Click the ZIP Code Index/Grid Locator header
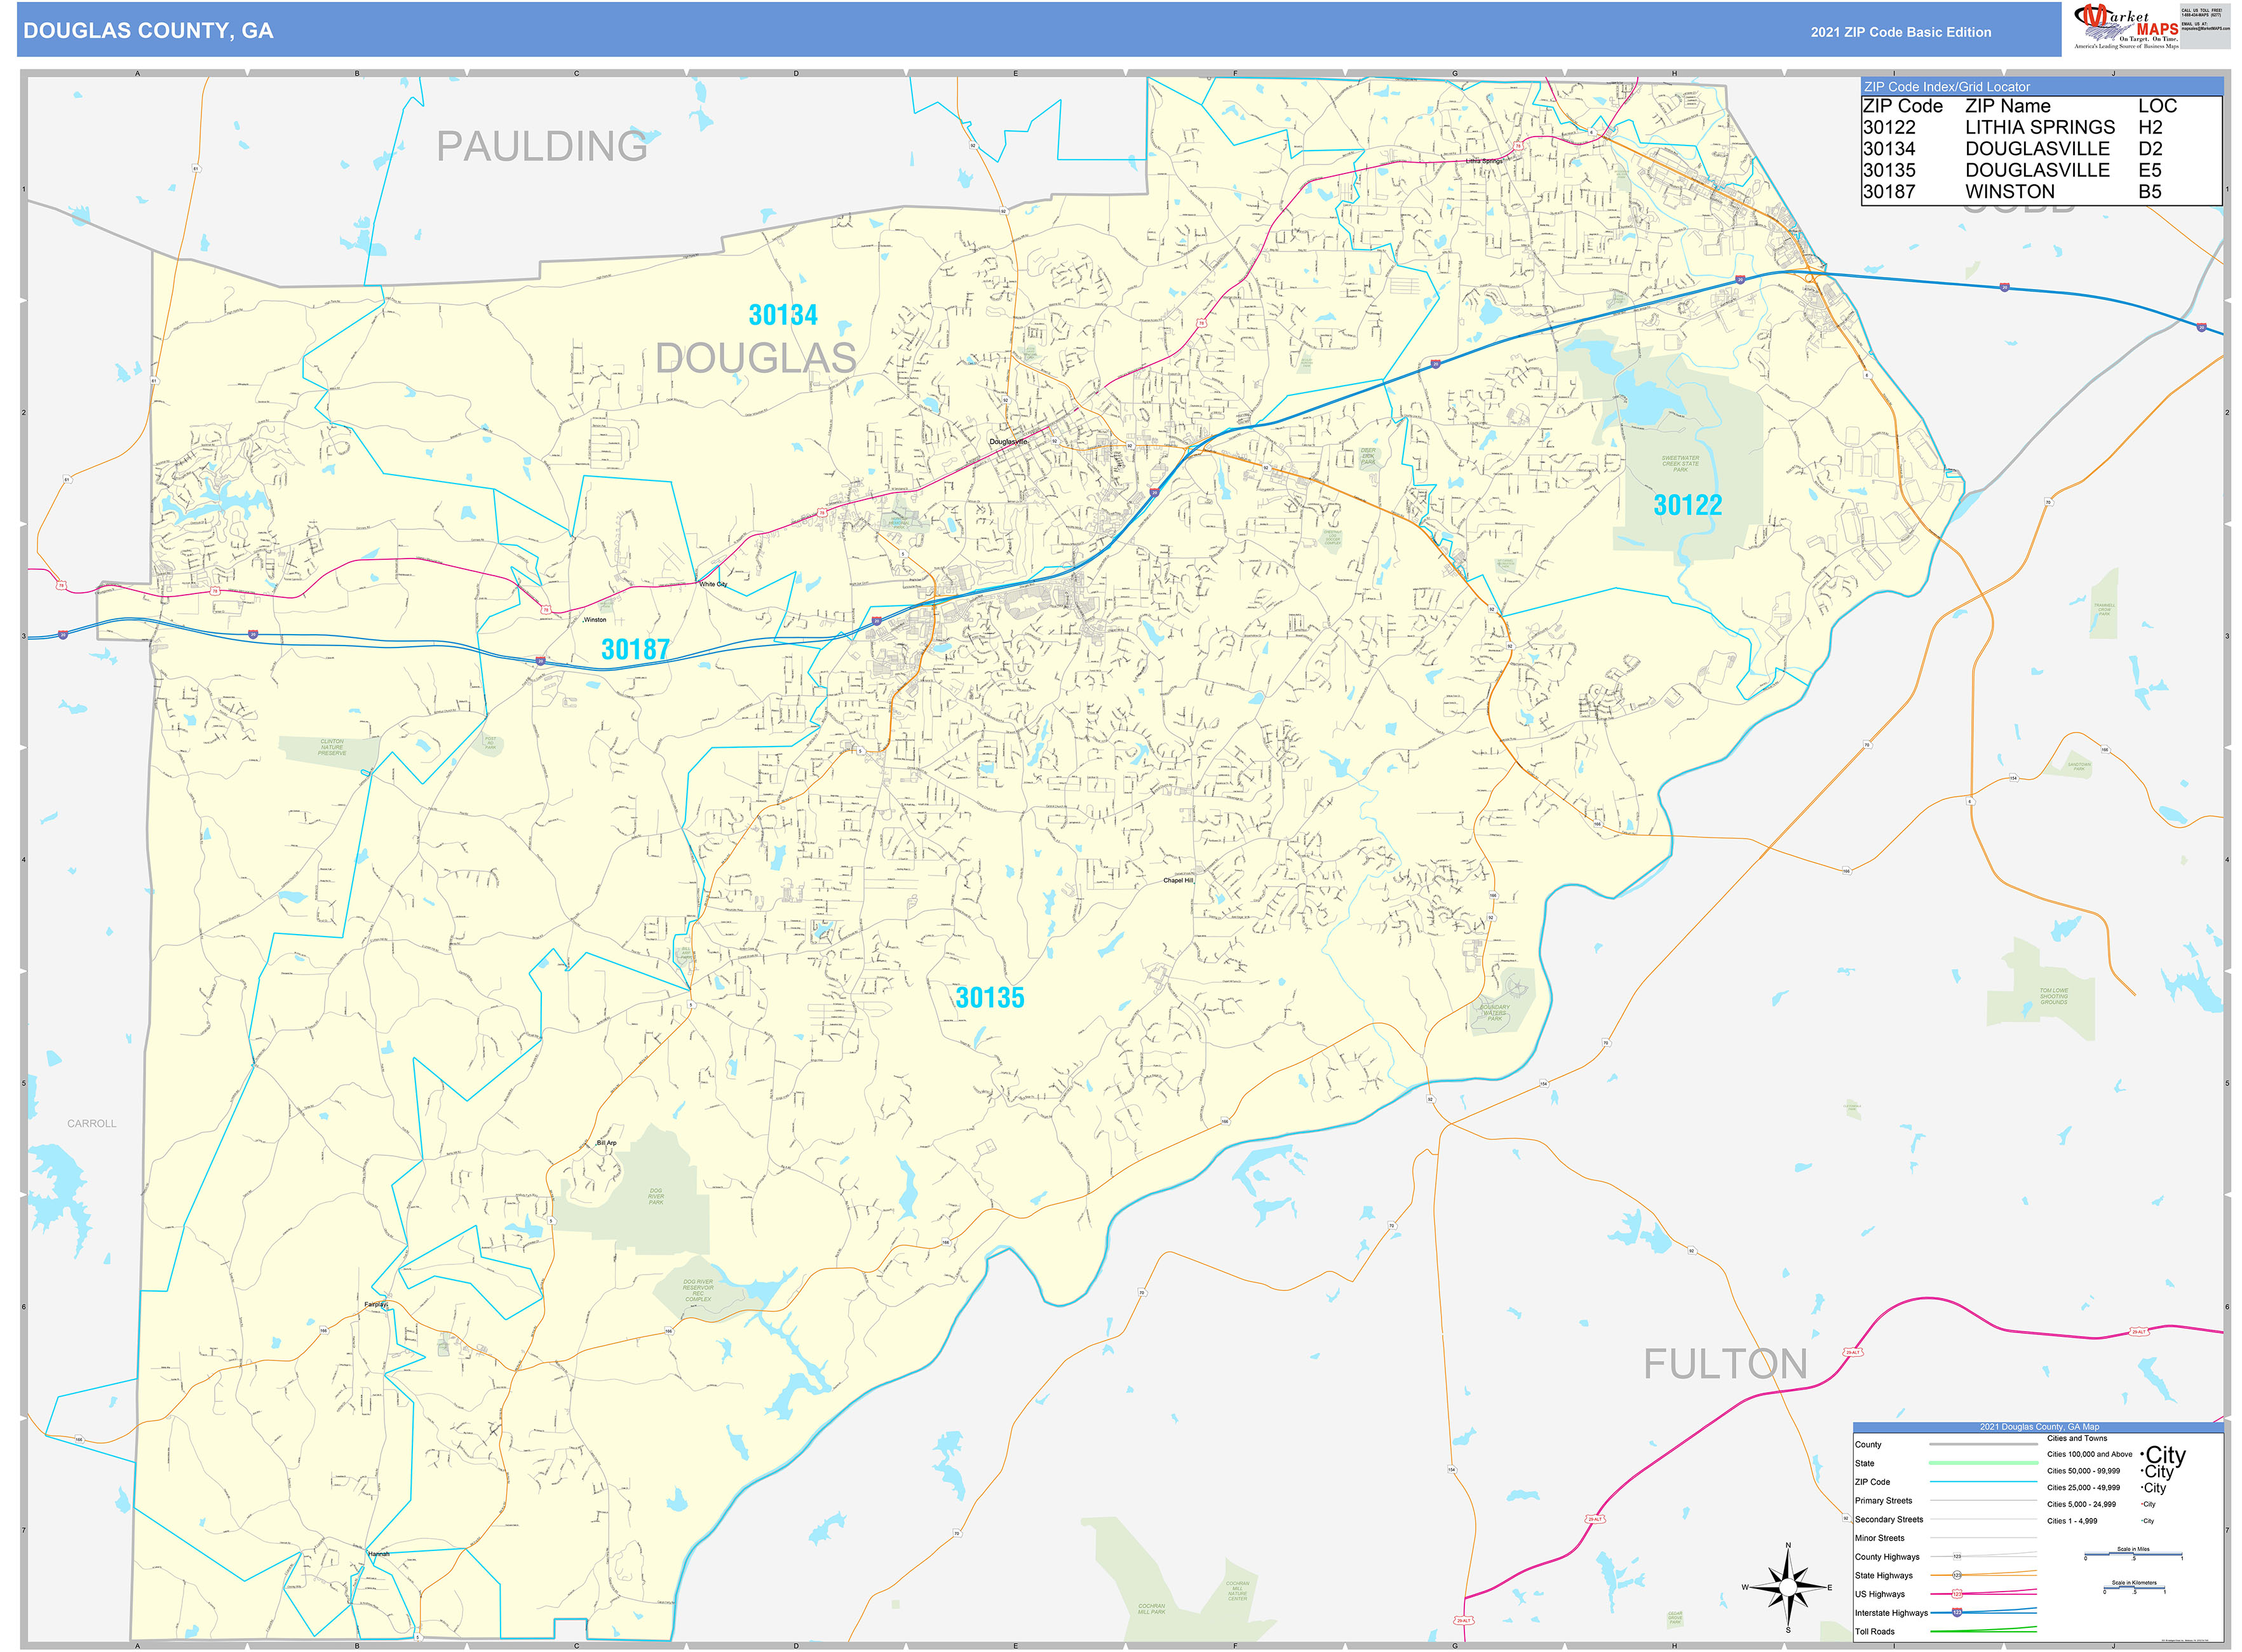This screenshot has height=1652, width=2242. click(x=1946, y=87)
